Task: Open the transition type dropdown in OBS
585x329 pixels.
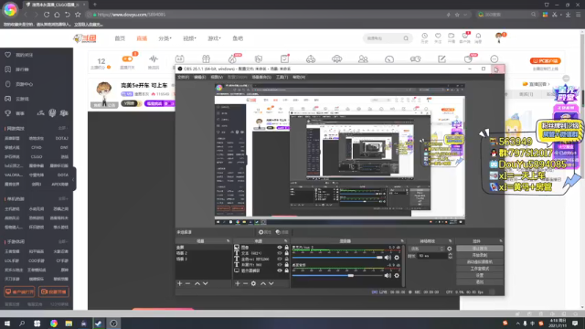Action: (427, 249)
